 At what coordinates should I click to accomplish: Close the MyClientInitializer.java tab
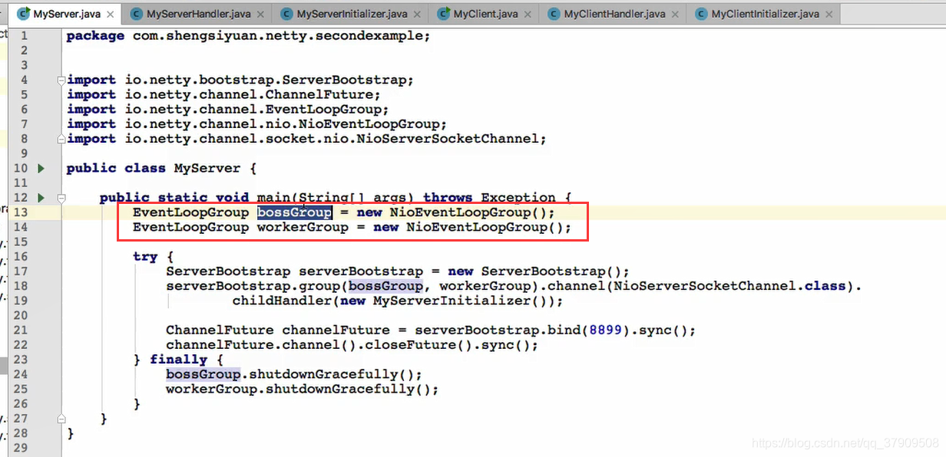829,15
